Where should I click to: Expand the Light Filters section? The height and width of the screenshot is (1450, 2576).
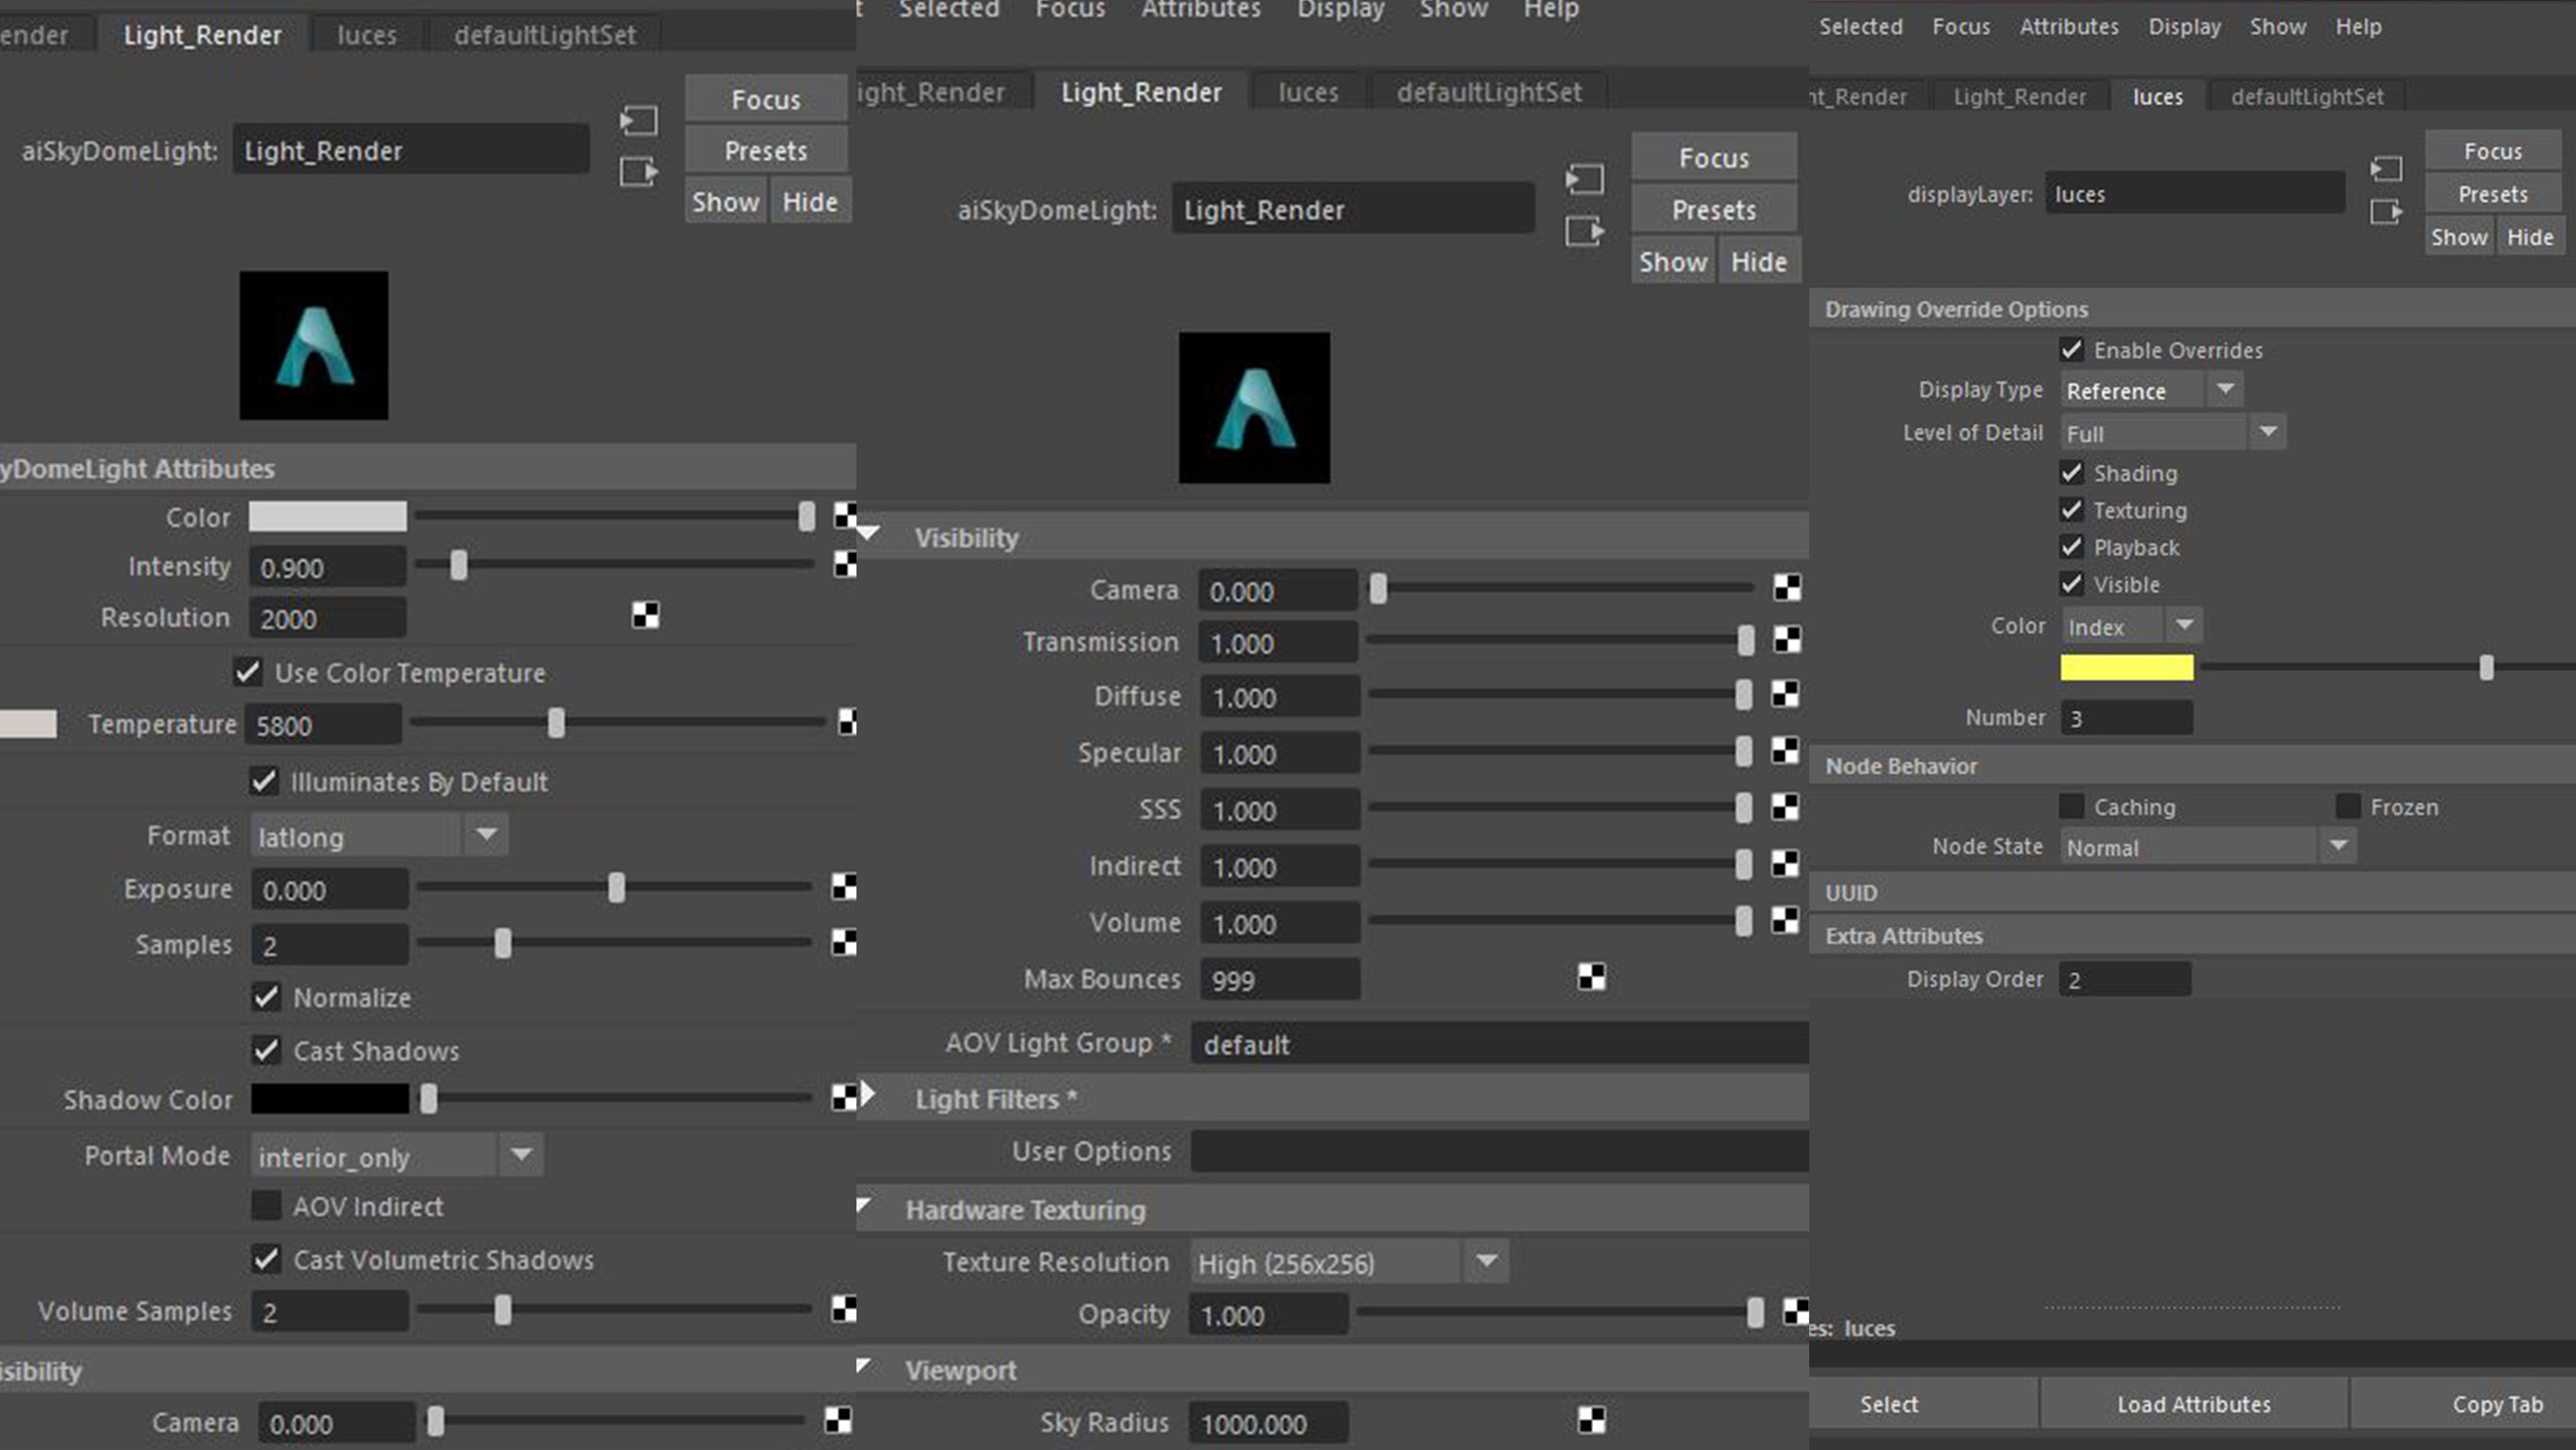(868, 1094)
